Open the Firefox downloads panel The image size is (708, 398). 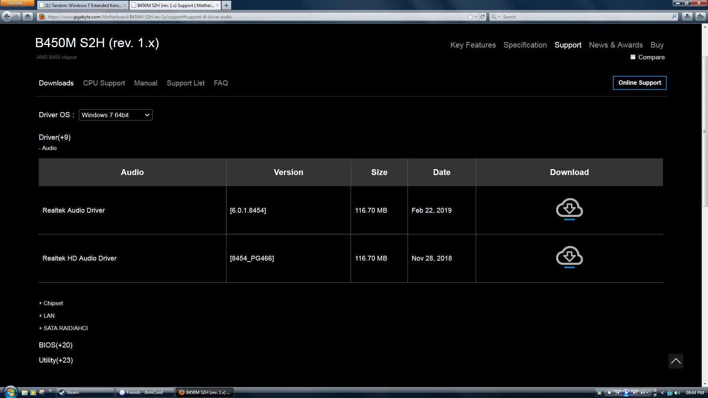687,17
